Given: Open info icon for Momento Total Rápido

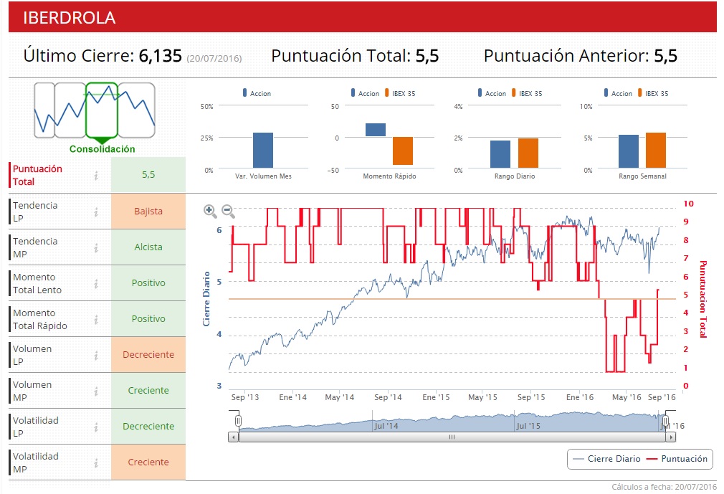Looking at the screenshot, I should (96, 320).
